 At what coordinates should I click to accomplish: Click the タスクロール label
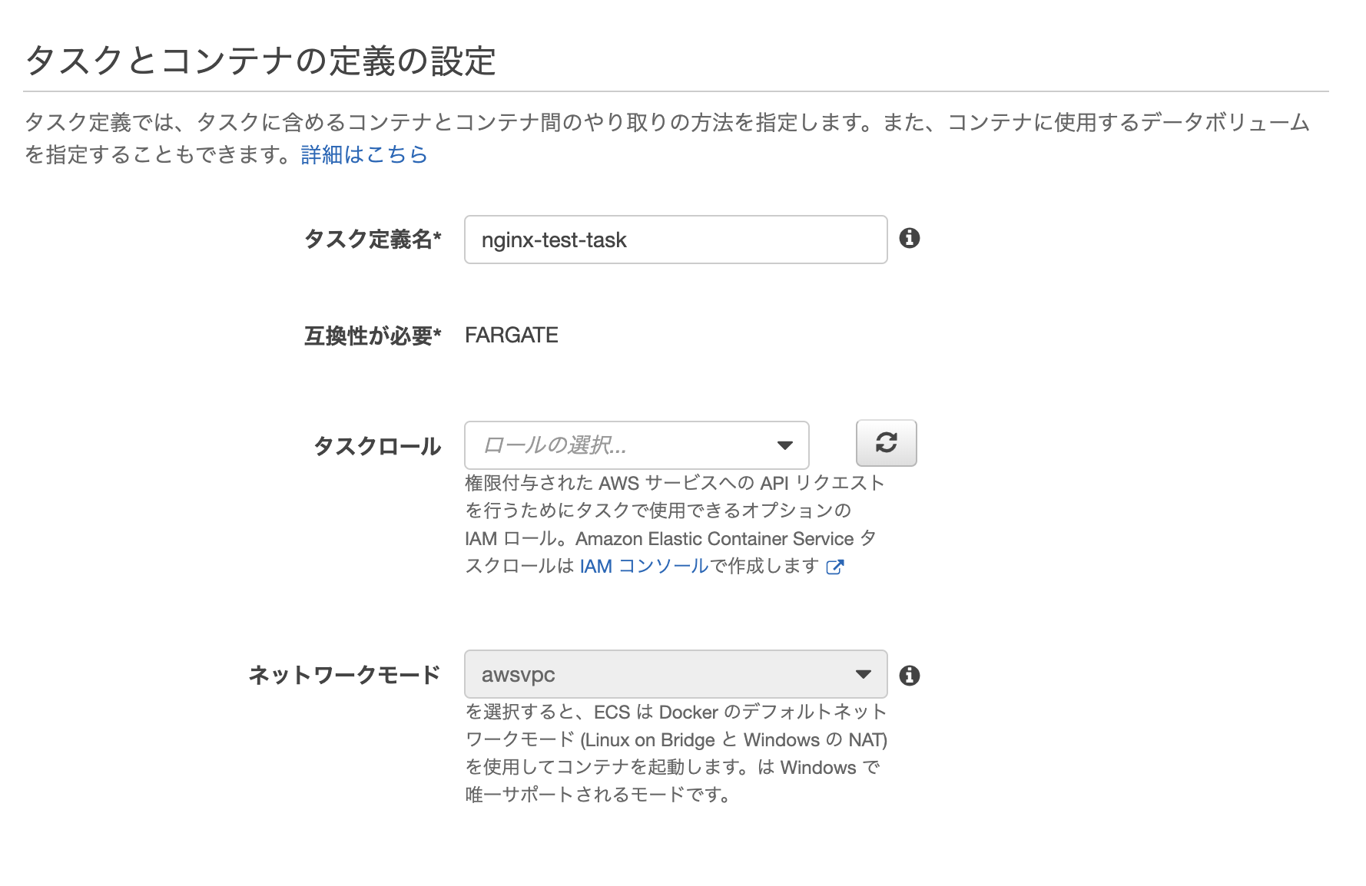377,446
